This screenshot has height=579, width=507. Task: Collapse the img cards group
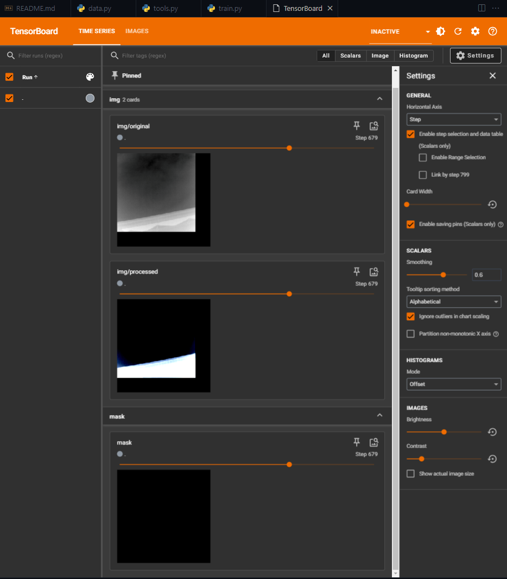tap(379, 99)
